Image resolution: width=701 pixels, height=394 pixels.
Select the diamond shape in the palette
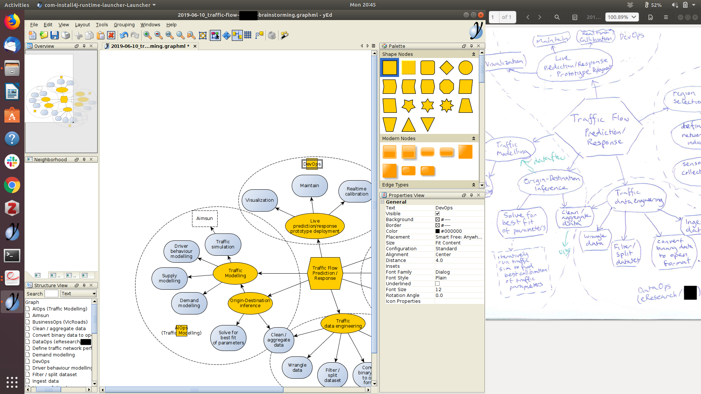tap(447, 68)
